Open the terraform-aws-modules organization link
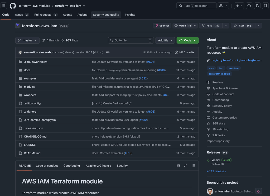270x196 pixels. click(x=35, y=6)
